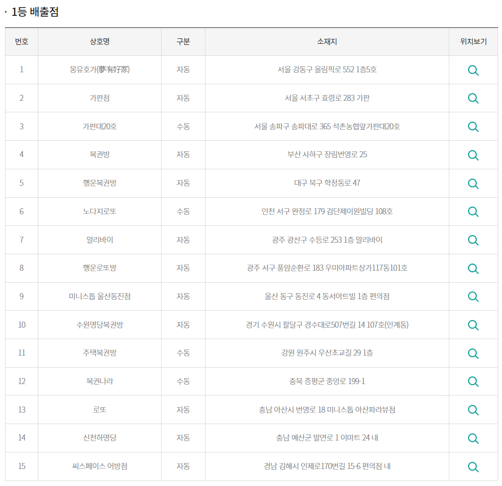Select the store name 신천하명당
Screen dimensions: 502x486
[x=99, y=438]
